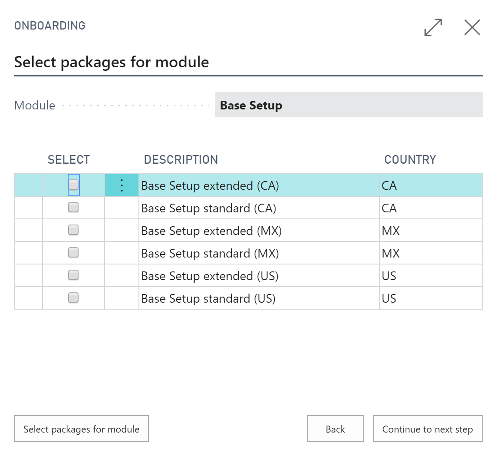Image resolution: width=497 pixels, height=456 pixels.
Task: Sort by the SELECT column header
Action: pos(69,159)
